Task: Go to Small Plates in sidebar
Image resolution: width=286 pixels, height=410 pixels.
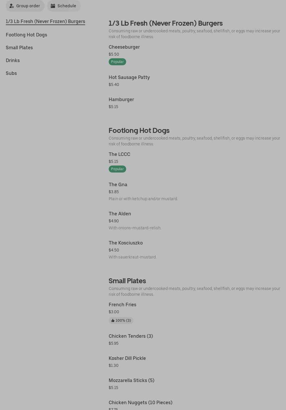Action: point(19,48)
